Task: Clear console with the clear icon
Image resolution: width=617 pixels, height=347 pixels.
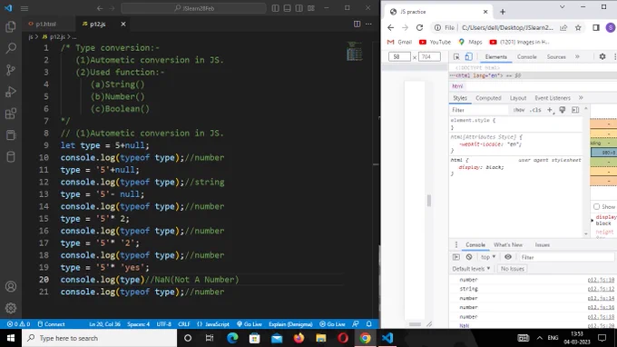Action: (469, 257)
